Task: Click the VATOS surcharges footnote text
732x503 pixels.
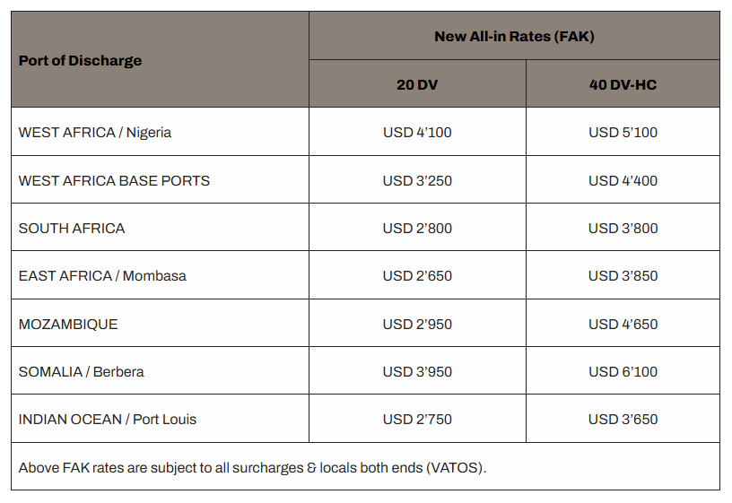Action: (x=252, y=468)
